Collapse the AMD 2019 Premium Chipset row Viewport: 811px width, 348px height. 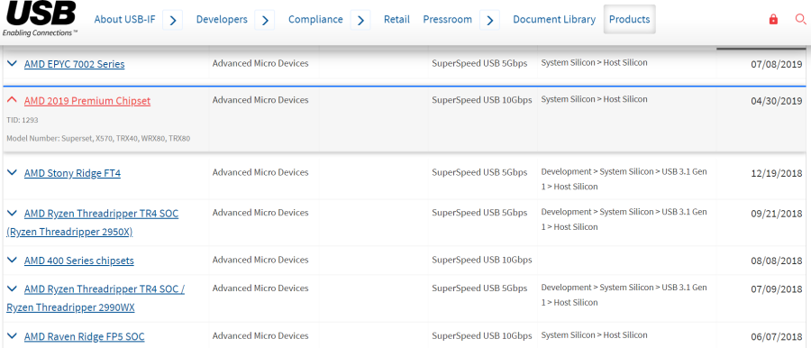coord(12,100)
